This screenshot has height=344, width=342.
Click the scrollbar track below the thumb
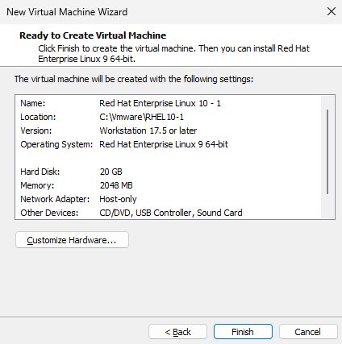coord(327,205)
